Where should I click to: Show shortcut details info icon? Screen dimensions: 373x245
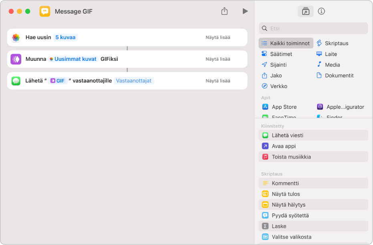[321, 11]
